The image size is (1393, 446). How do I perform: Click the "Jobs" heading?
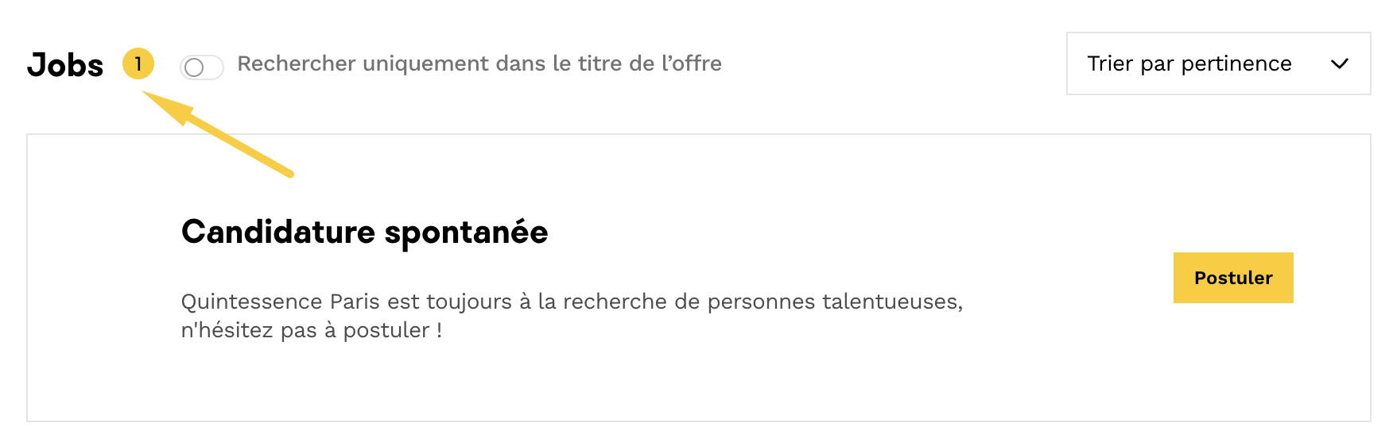click(x=65, y=65)
